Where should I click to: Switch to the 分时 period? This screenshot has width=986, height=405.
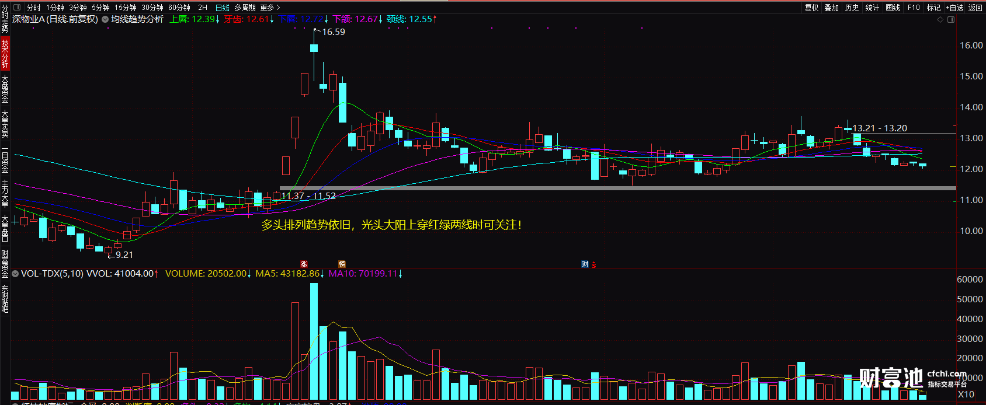(34, 8)
